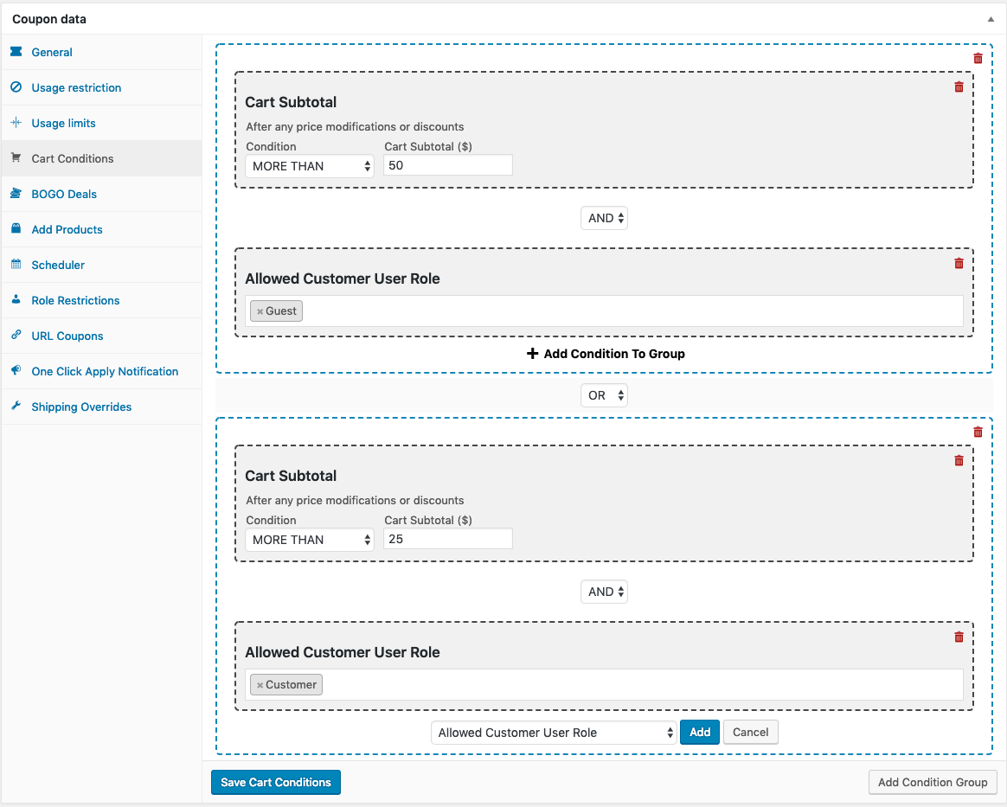This screenshot has height=807, width=1007.
Task: Click the Add Products bag icon
Action: click(x=16, y=227)
